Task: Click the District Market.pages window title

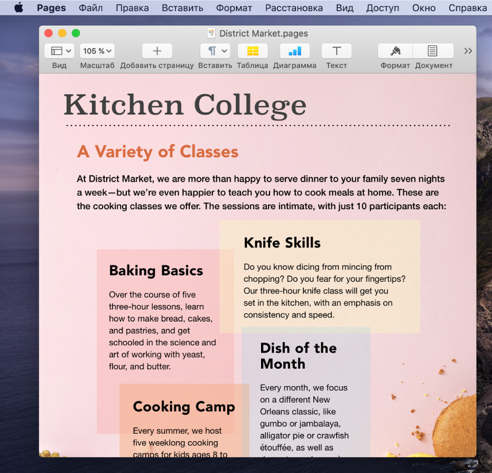Action: pyautogui.click(x=263, y=33)
